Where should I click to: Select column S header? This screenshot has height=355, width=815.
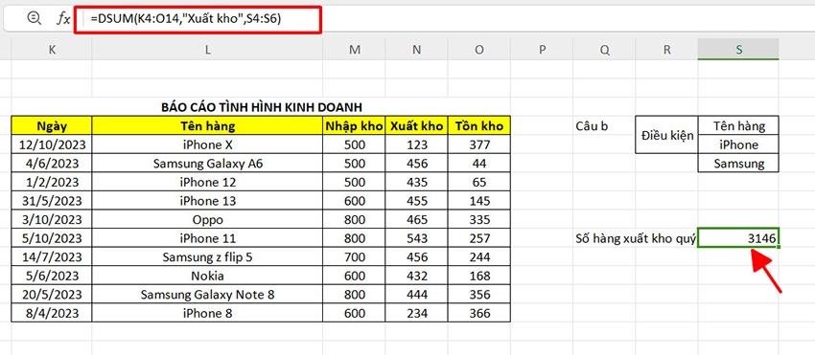click(738, 50)
